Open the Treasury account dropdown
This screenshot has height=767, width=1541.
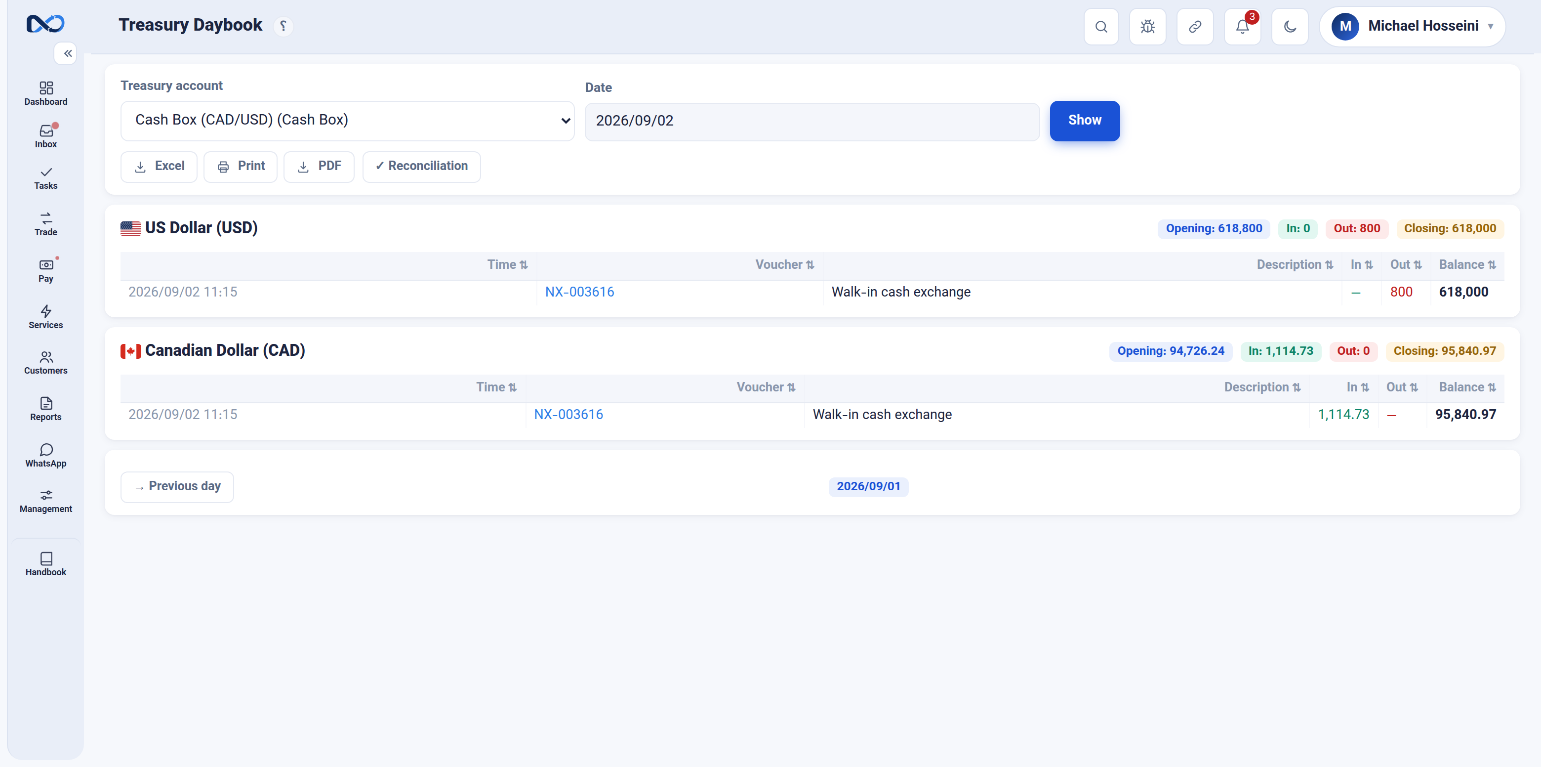tap(347, 121)
